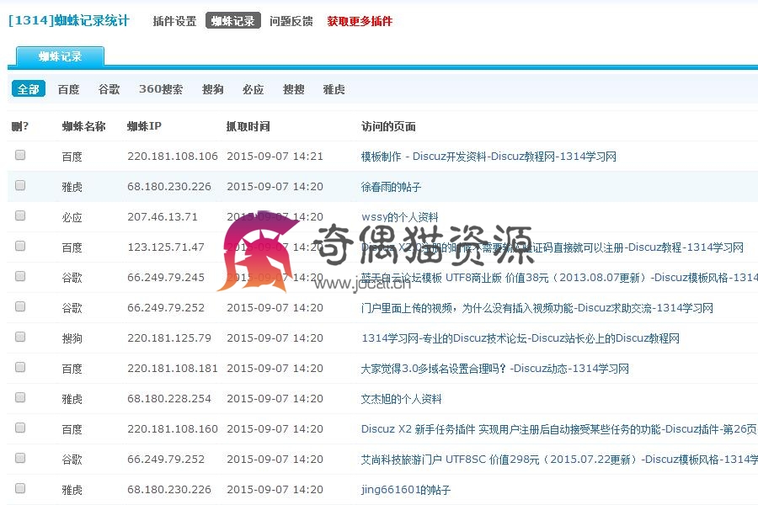The image size is (758, 505).
Task: Click the red 获取更多插件 link
Action: 360,21
